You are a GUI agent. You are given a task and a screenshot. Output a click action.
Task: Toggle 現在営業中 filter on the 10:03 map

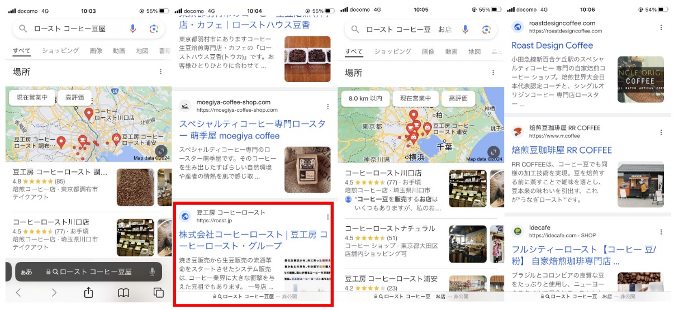click(x=32, y=98)
